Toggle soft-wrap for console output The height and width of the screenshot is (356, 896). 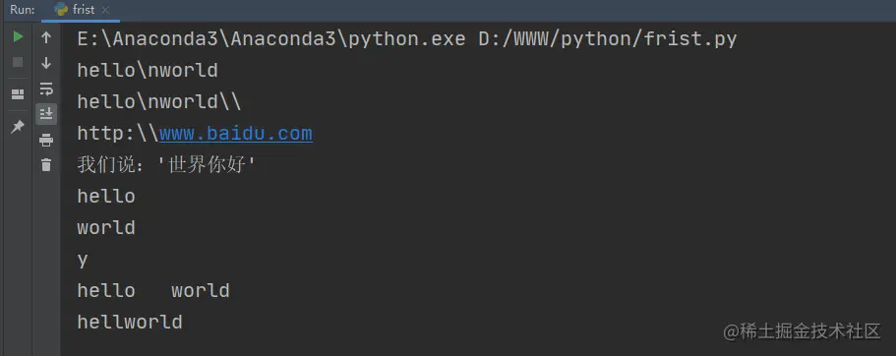pyautogui.click(x=46, y=89)
